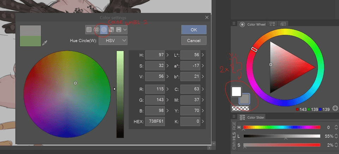Screen dimensions: 339x154
Task: Select the gray sub color swatch
Action: tap(244, 99)
